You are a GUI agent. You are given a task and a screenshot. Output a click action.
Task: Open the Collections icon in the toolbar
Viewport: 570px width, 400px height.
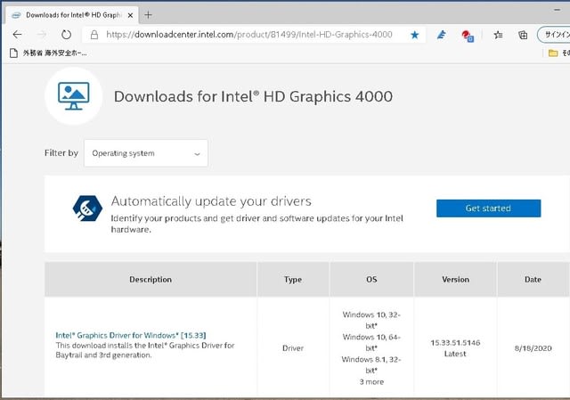tap(523, 35)
